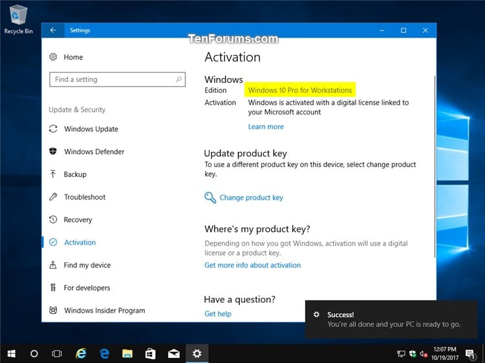Click Get more info about activation

252,265
